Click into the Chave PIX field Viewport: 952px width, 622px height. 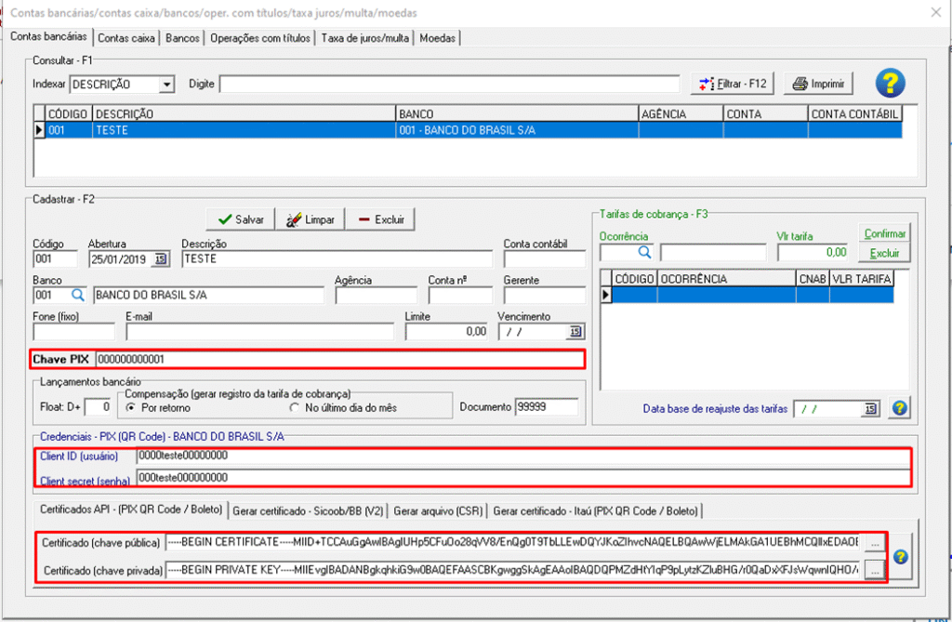pyautogui.click(x=338, y=359)
